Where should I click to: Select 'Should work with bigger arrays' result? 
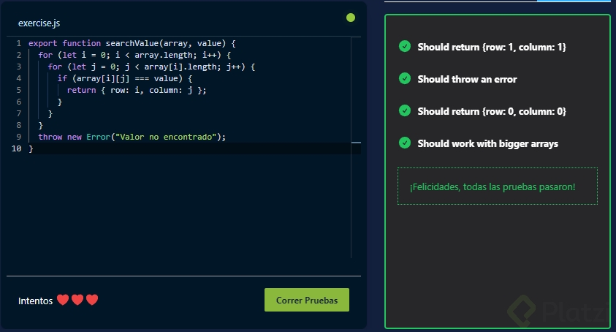(487, 143)
